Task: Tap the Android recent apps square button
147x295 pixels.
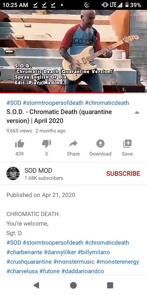Action: [x=110, y=285]
